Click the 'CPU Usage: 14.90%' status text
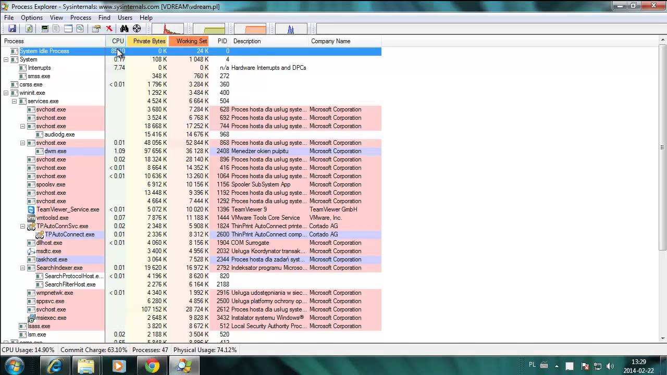The height and width of the screenshot is (375, 667). (x=28, y=350)
